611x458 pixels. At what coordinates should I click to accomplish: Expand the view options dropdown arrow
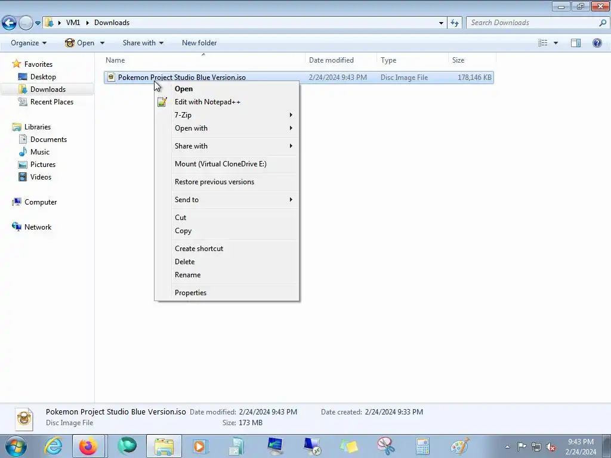556,43
